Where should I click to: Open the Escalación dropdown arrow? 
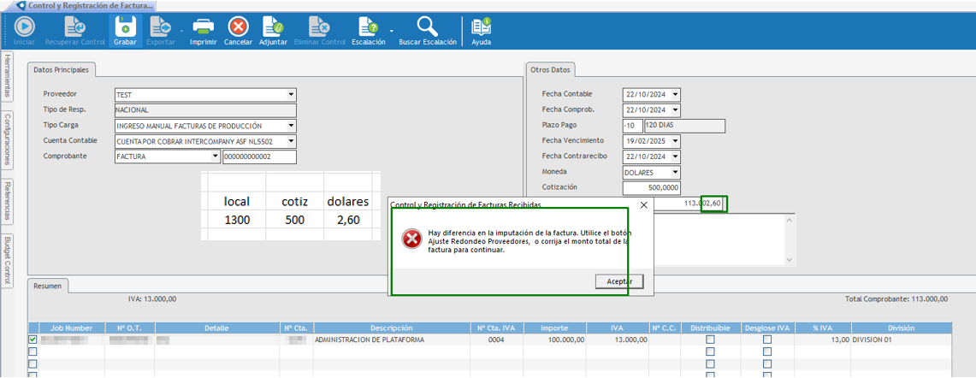coord(392,31)
